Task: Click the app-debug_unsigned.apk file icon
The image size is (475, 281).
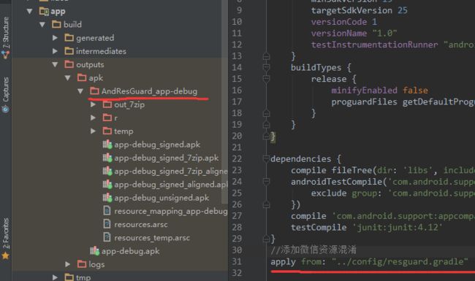Action: [x=107, y=198]
